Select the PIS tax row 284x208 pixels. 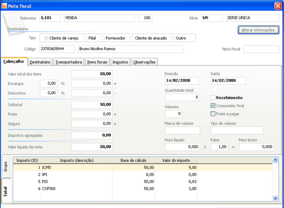(x=143, y=182)
